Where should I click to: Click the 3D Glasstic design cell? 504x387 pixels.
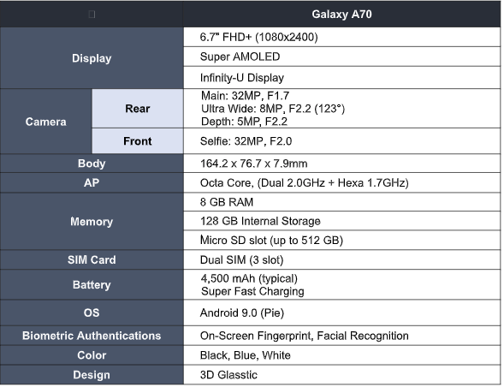point(342,375)
